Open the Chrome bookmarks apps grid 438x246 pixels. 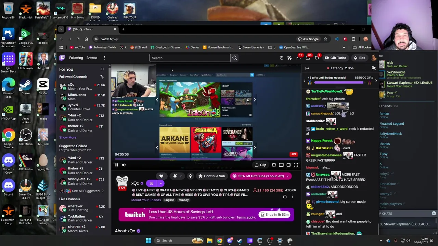coord(61,47)
